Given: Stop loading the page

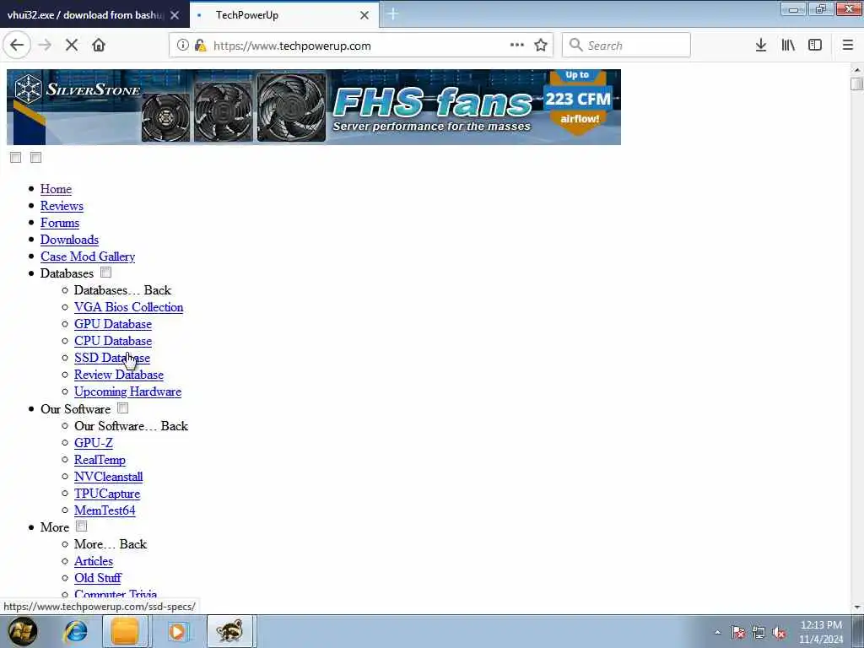Looking at the screenshot, I should (x=72, y=46).
